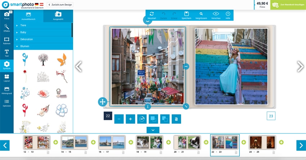Select the Rahmen frame tool

click(6, 41)
